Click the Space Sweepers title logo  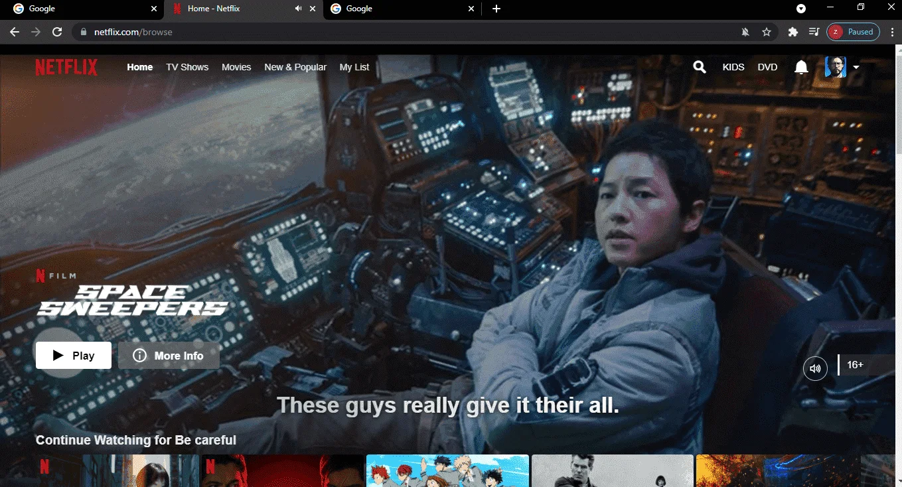pos(133,301)
